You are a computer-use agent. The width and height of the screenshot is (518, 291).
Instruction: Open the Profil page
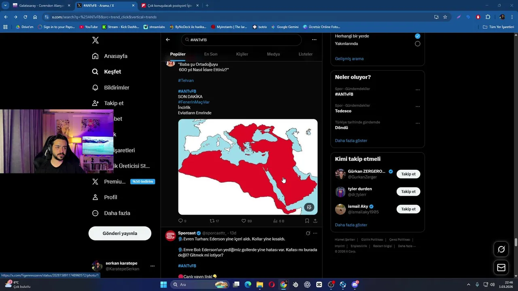[x=104, y=197]
